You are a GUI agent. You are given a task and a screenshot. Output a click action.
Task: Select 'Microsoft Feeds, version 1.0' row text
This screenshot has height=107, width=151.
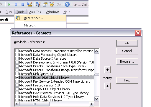click(x=40, y=85)
